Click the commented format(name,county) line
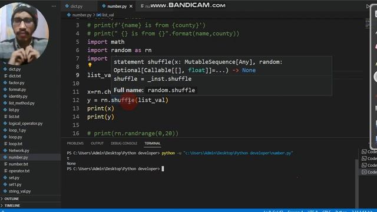Viewport: 377px width, 212px height. 164,34
